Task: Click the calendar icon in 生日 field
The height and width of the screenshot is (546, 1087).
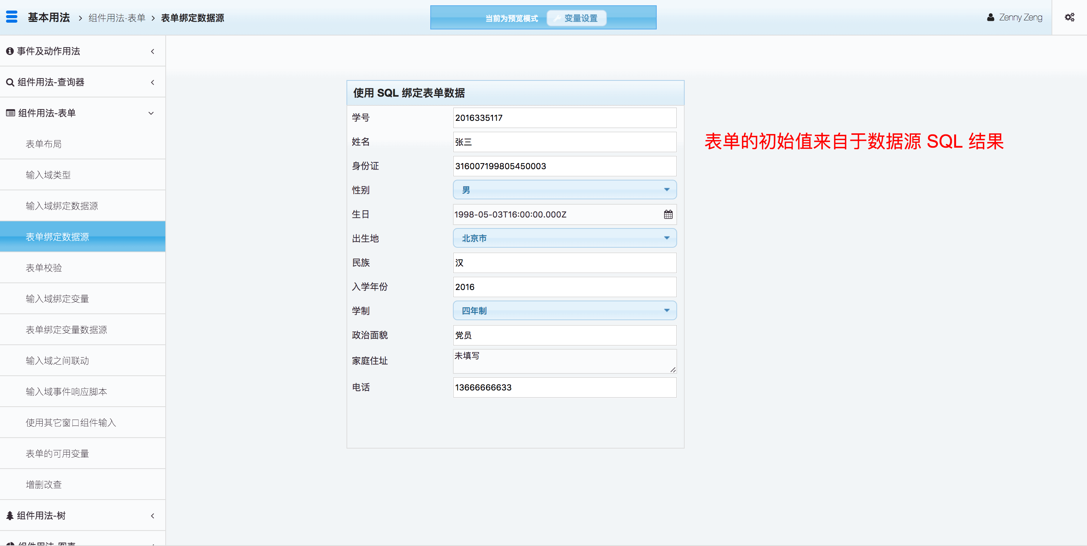Action: click(x=668, y=214)
